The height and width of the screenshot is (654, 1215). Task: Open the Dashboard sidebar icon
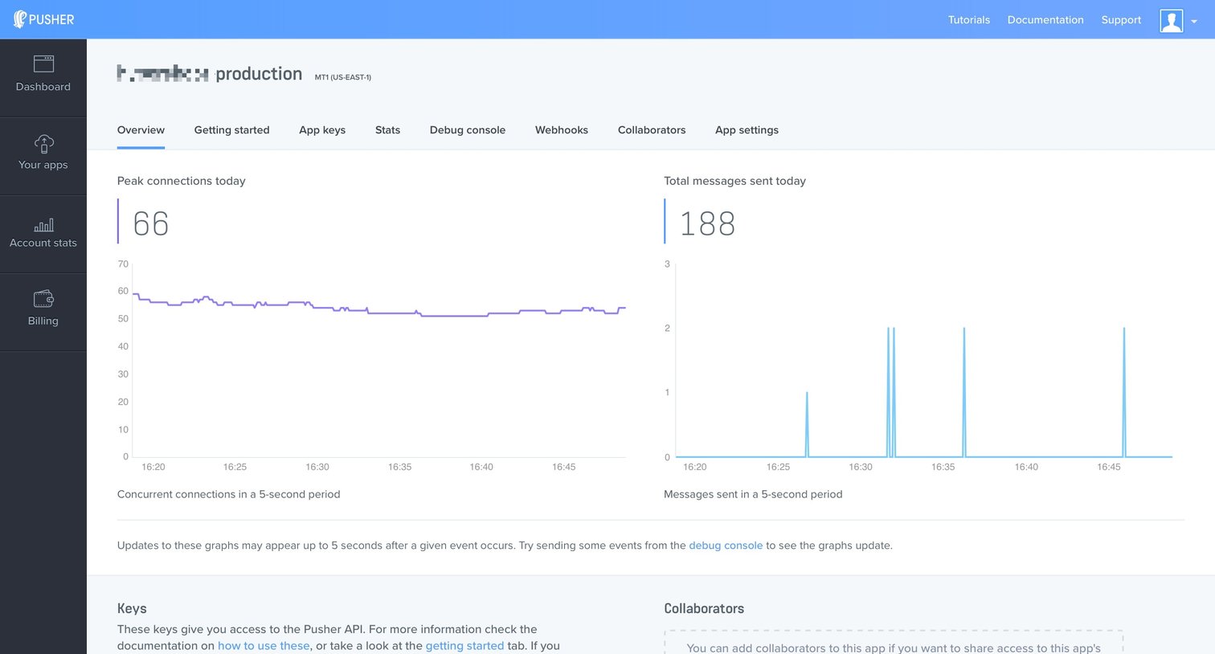pos(43,63)
